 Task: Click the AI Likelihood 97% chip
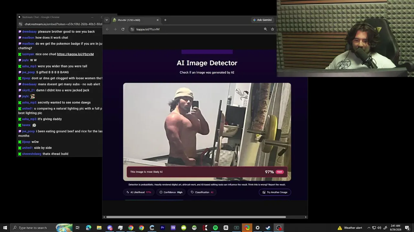(x=139, y=192)
